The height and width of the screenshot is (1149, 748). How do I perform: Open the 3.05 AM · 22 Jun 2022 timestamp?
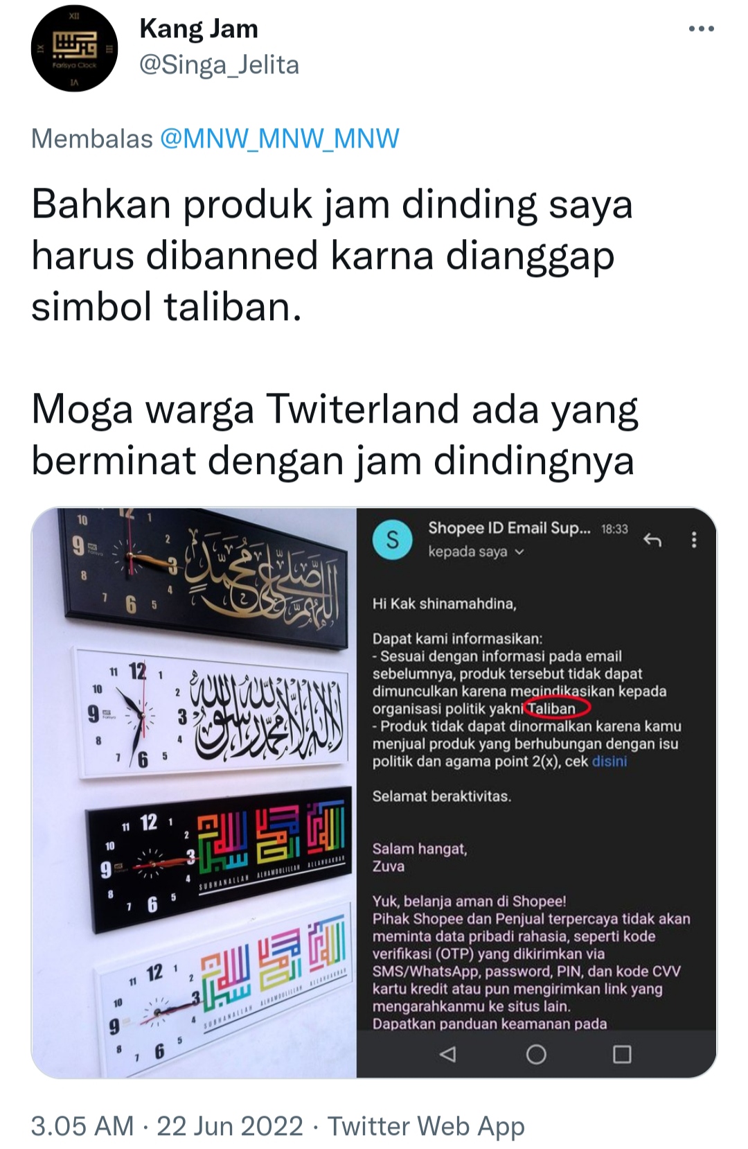click(167, 1125)
